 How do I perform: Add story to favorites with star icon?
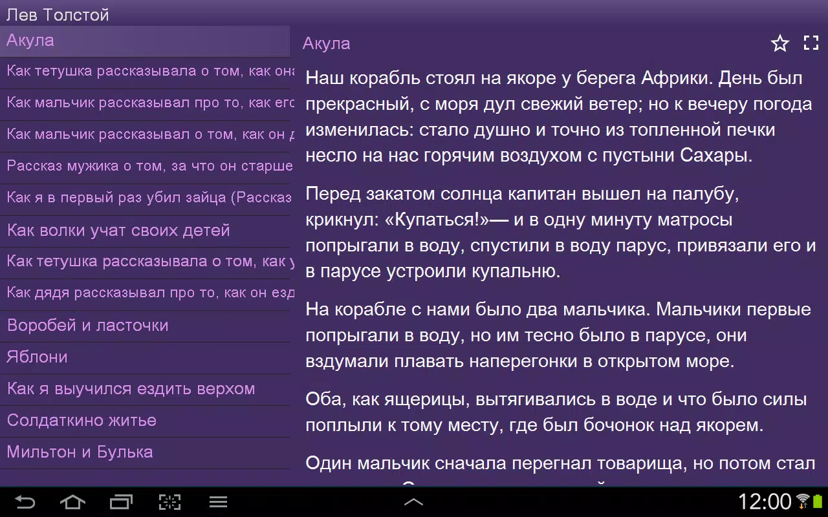[780, 43]
